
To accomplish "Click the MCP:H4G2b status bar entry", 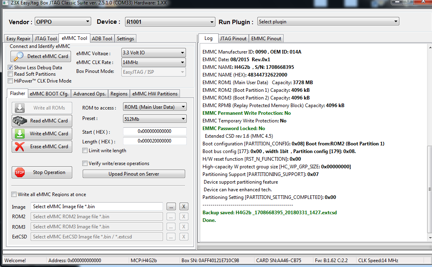I will pos(144,261).
